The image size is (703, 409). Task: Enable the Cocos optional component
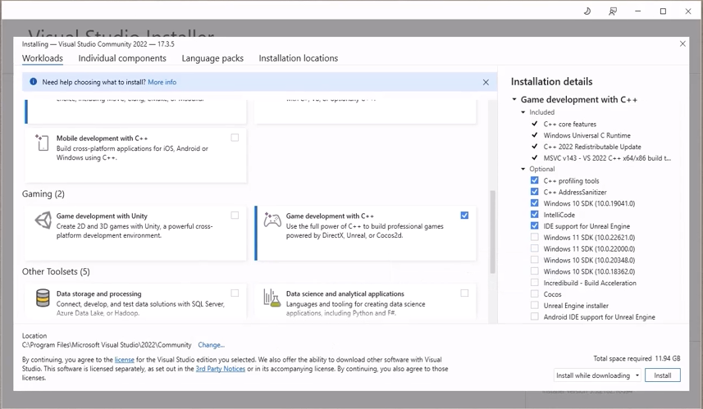[x=534, y=294]
